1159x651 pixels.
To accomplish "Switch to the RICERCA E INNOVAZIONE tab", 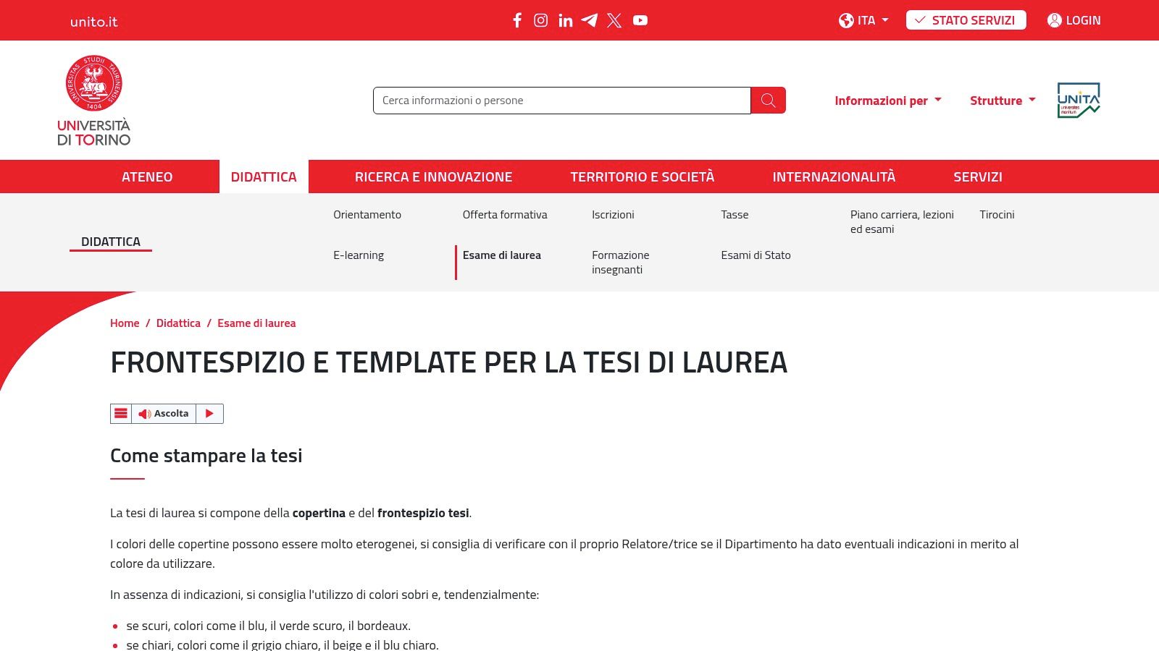I will (433, 176).
